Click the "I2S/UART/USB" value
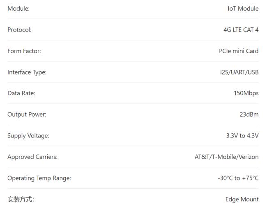The image size is (267, 207). point(240,72)
